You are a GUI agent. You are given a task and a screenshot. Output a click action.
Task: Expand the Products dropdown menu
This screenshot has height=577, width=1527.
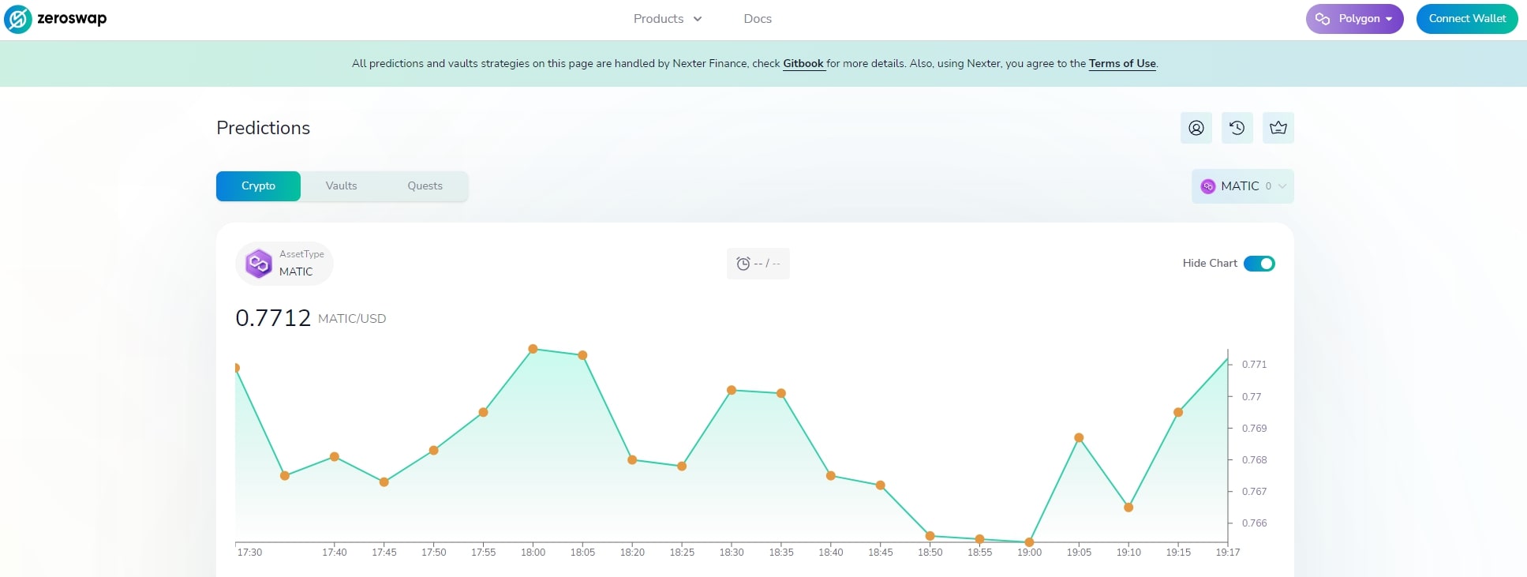click(668, 19)
